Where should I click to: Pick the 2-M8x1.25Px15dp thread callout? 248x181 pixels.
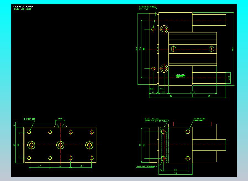[x=148, y=7]
